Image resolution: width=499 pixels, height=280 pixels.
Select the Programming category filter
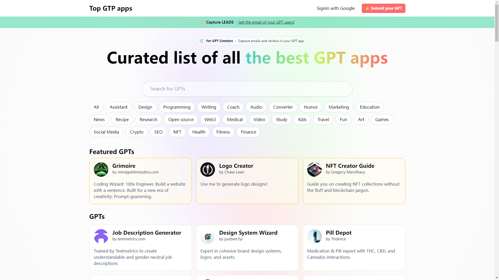click(177, 107)
